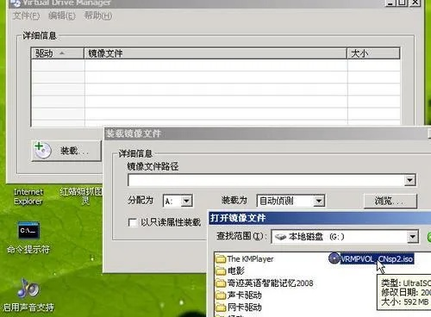Viewport: 431px width, 317px height.
Task: Select VRMPVOL_CNsp2.iso disc image file
Action: pos(371,258)
